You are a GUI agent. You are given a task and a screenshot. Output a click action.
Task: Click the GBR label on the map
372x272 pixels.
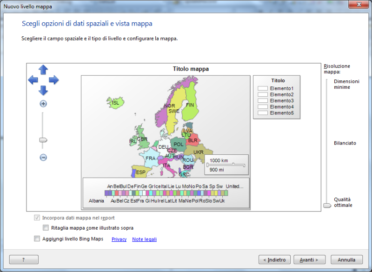tap(142, 139)
